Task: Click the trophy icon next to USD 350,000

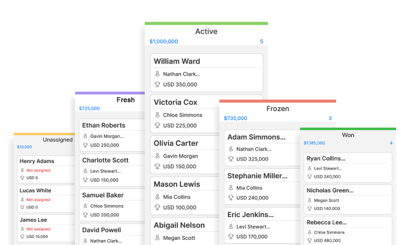Action: [158, 84]
